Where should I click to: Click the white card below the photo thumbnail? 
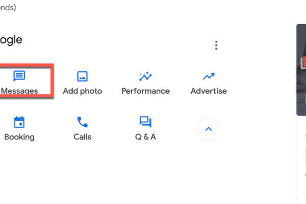(301, 163)
